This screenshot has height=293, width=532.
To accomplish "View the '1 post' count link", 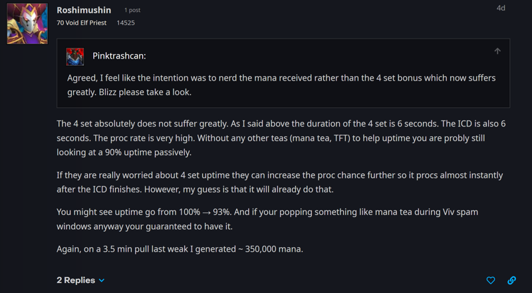I will pyautogui.click(x=132, y=10).
